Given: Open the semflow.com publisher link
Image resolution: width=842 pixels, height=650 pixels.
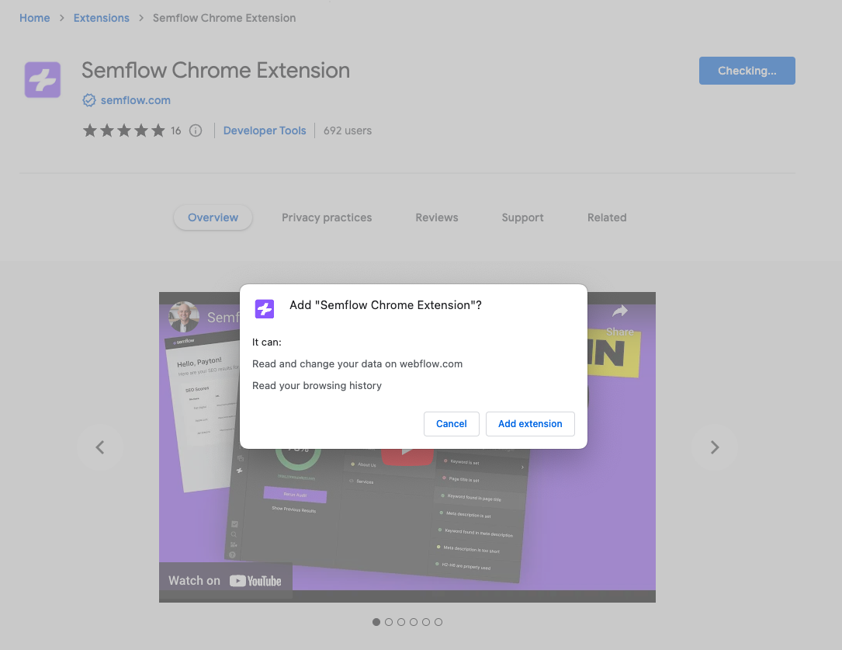Looking at the screenshot, I should [x=135, y=100].
